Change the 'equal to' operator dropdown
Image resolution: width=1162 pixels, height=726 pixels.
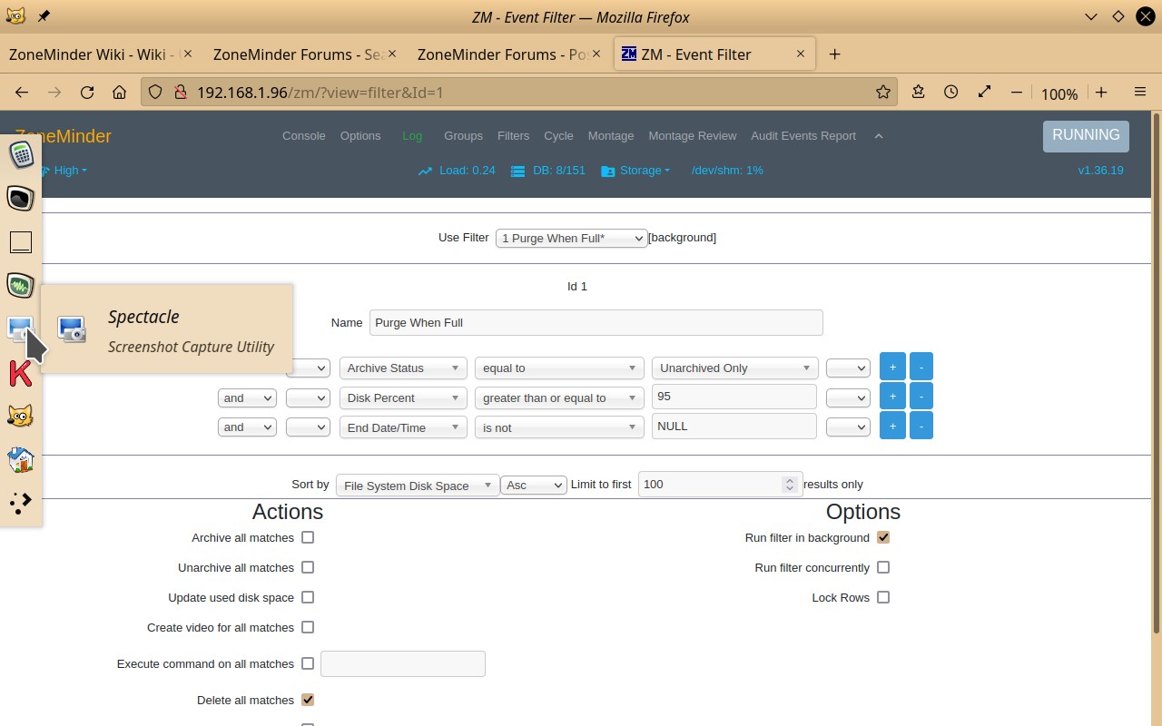(x=559, y=368)
